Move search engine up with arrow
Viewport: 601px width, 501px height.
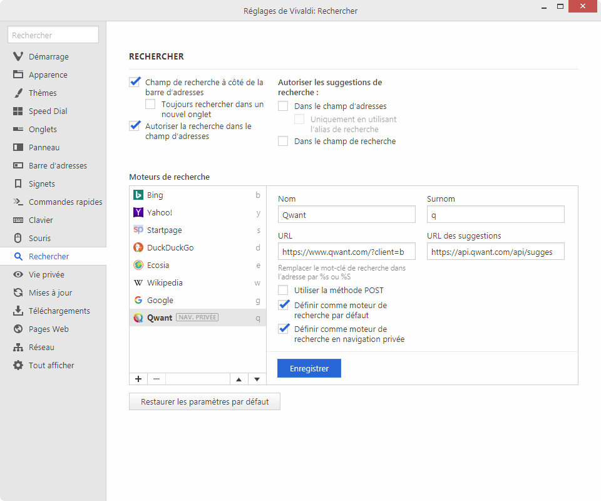(x=239, y=379)
